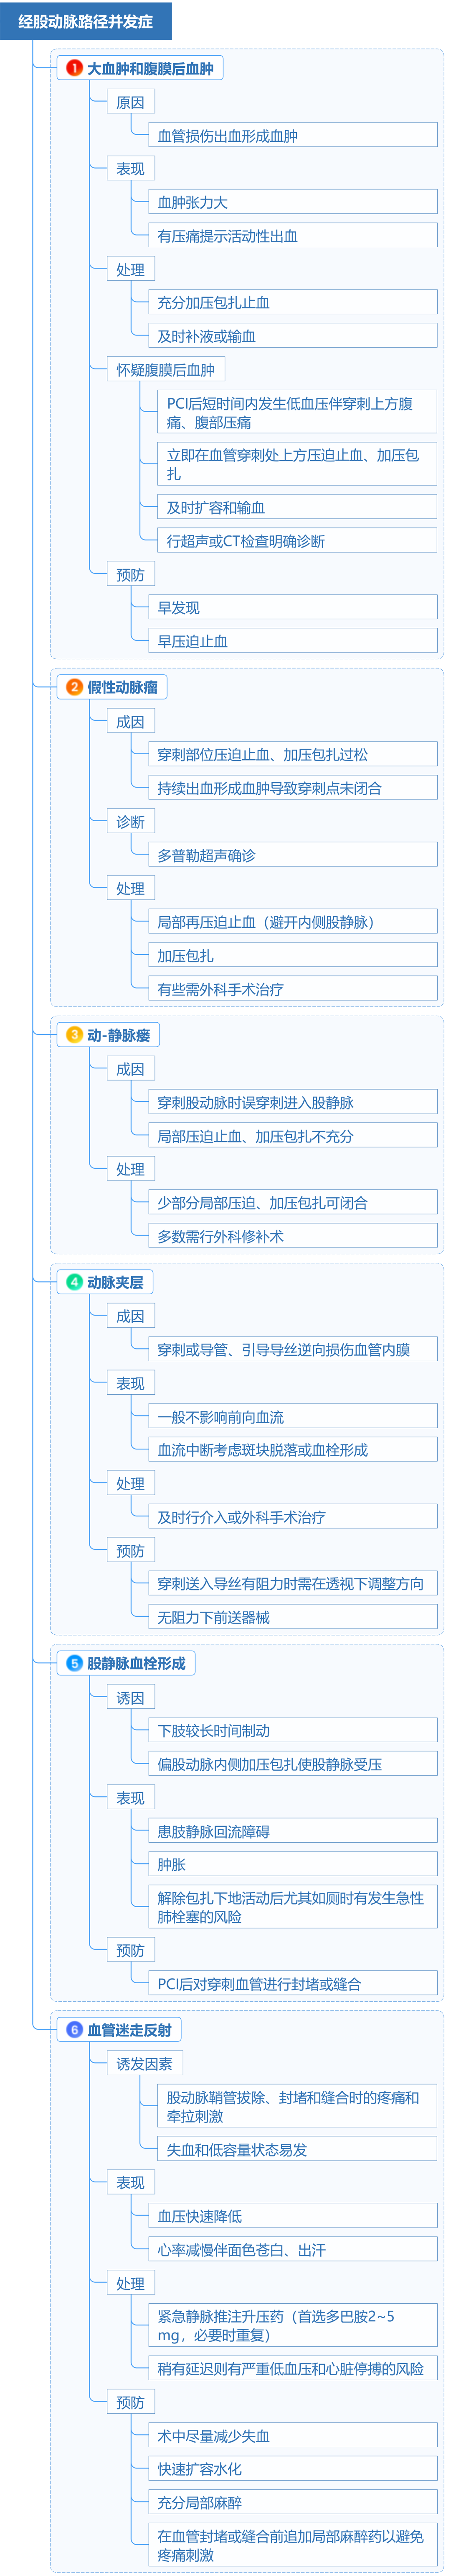Click the note starting 在血管封堵或缝合前

coord(292,2545)
